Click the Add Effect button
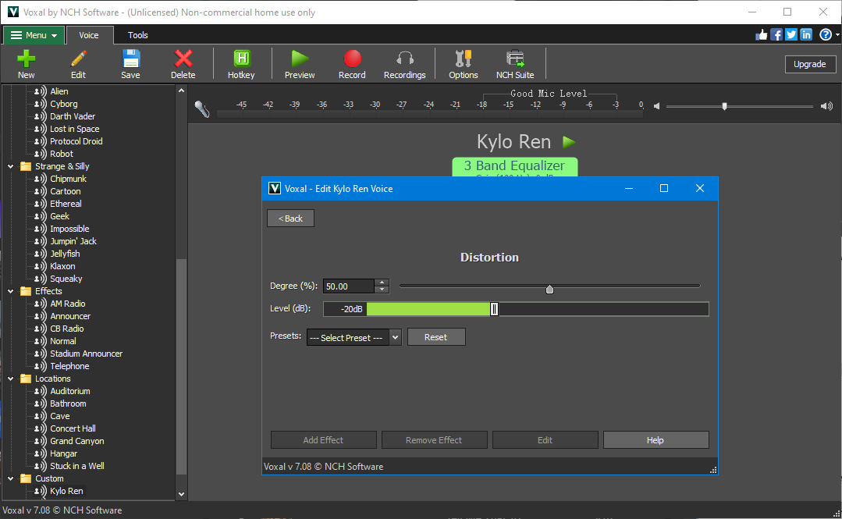 point(323,440)
